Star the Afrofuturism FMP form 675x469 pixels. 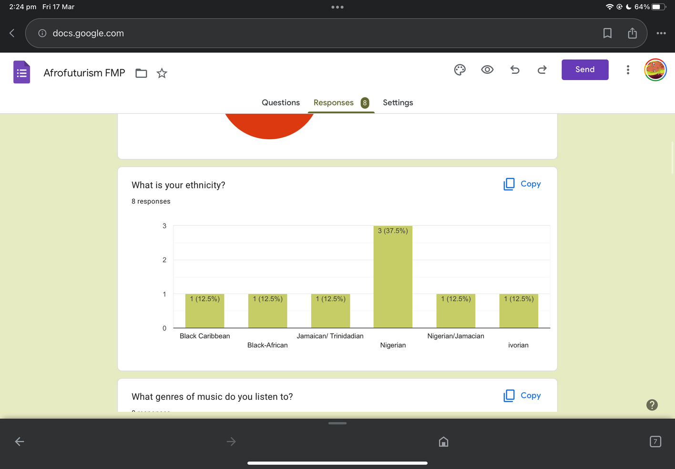pyautogui.click(x=162, y=73)
